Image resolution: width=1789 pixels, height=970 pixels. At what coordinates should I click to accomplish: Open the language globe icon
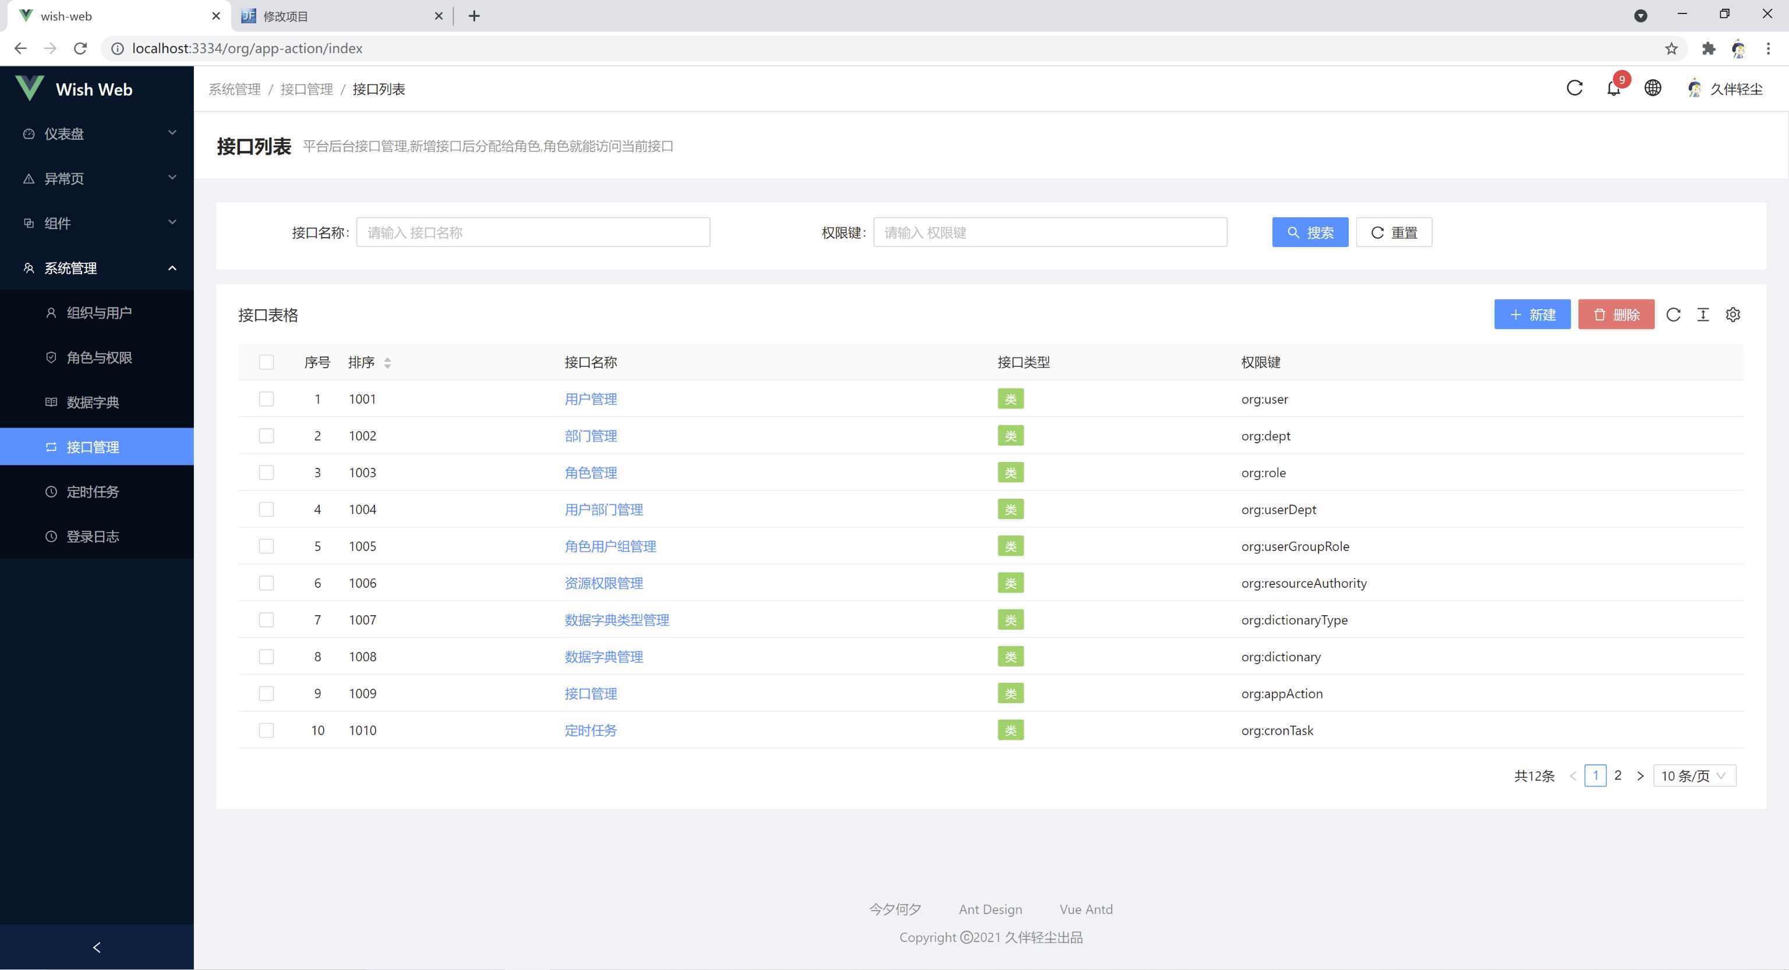coord(1653,88)
